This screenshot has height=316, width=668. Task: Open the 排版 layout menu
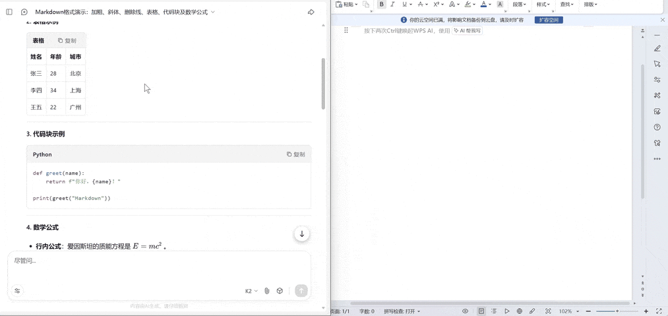click(590, 4)
